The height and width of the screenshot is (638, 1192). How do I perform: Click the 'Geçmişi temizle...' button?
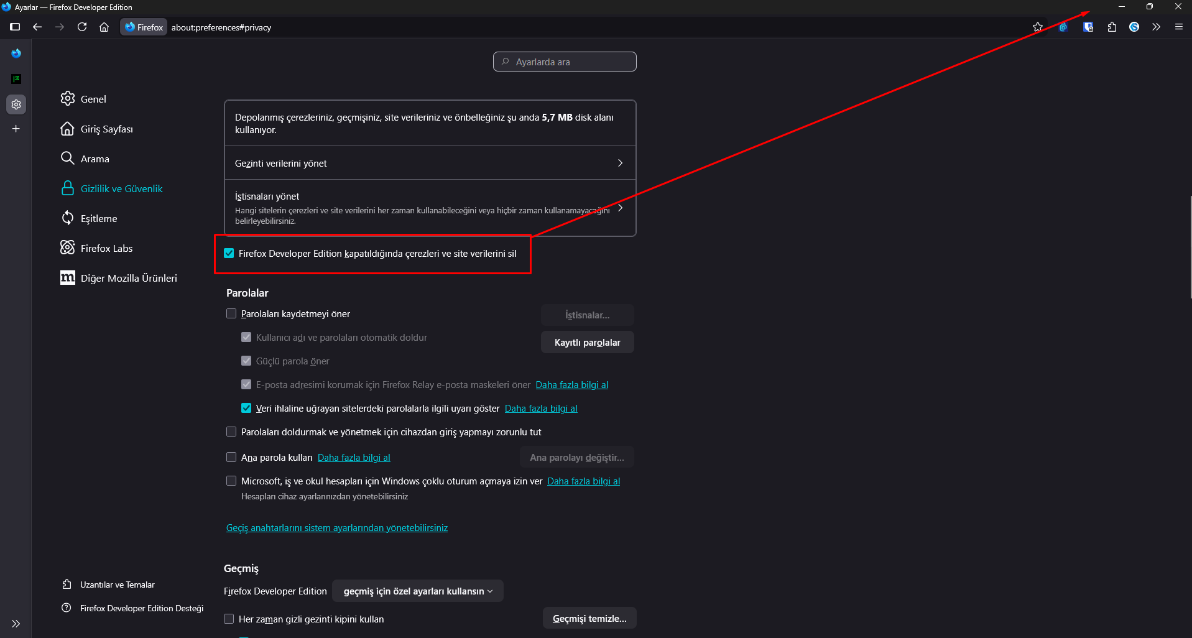[589, 619]
